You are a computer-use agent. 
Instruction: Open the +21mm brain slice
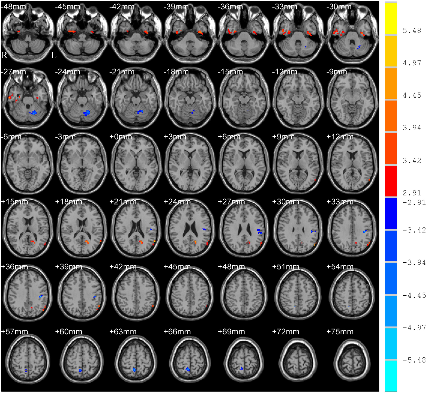(136, 228)
